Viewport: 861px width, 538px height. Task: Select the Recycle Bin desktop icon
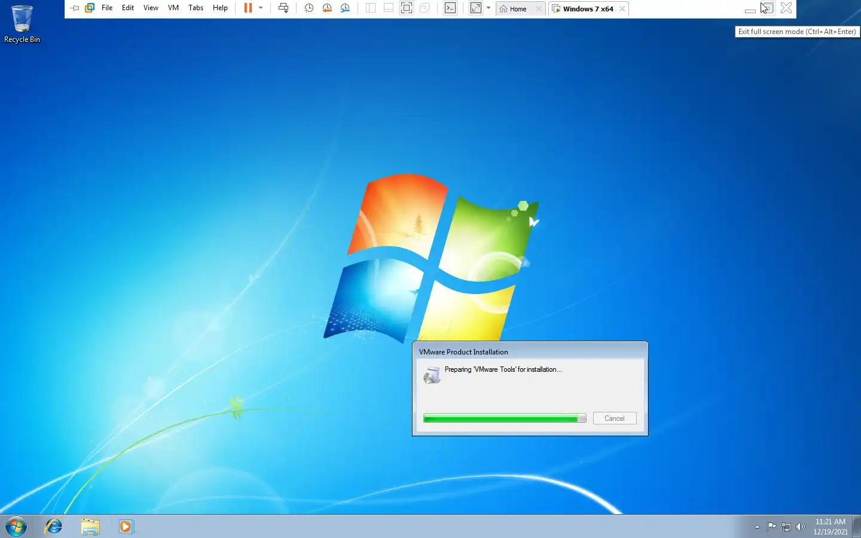pos(22,24)
